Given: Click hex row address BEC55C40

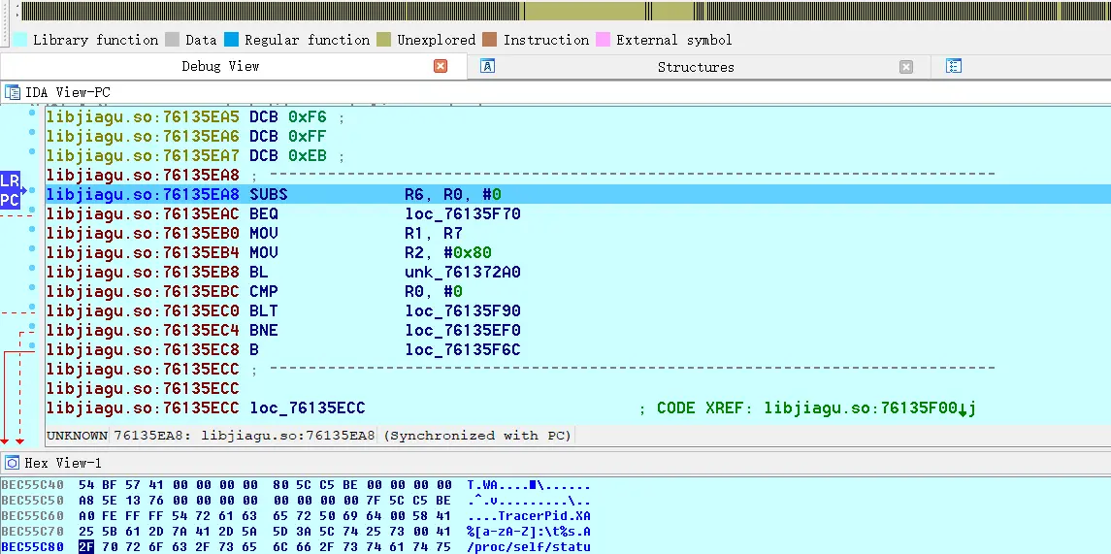Looking at the screenshot, I should tap(33, 485).
